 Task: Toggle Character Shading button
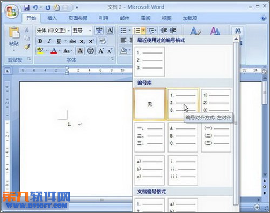(80, 51)
